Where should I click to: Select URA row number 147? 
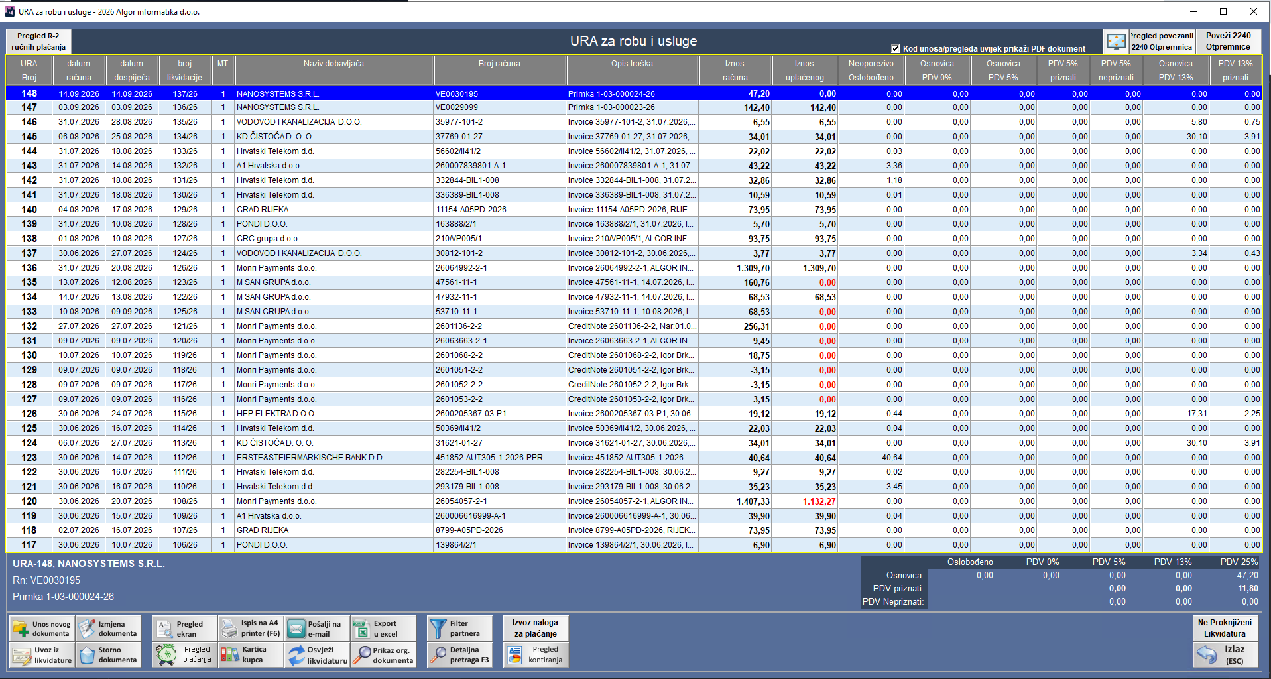click(29, 107)
